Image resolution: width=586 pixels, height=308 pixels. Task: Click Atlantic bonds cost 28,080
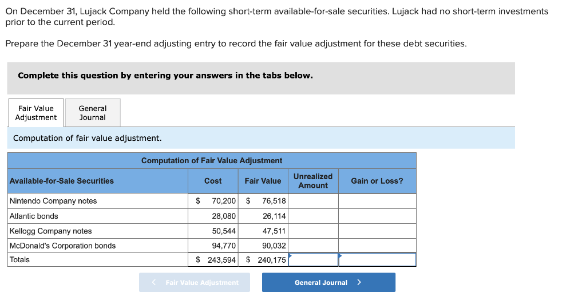click(x=224, y=216)
